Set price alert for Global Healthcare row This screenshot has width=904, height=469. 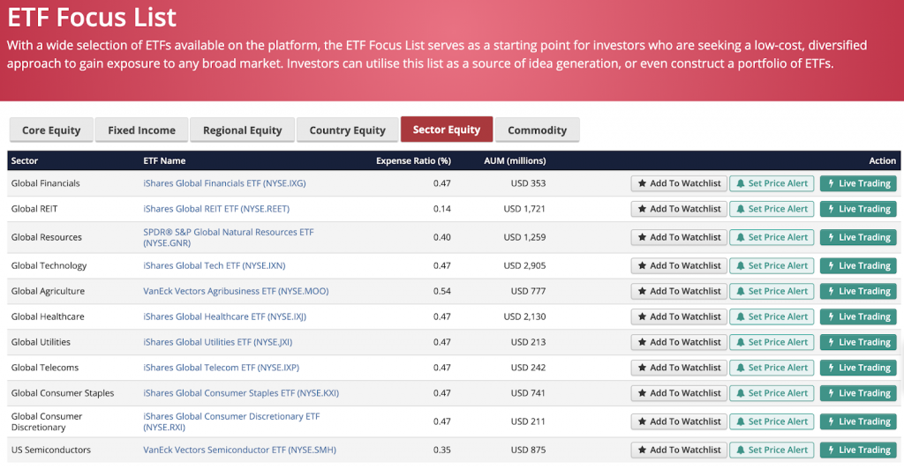coord(772,316)
